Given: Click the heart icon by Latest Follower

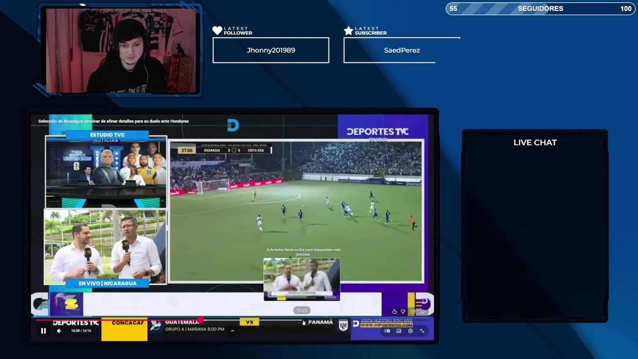Looking at the screenshot, I should (x=217, y=31).
